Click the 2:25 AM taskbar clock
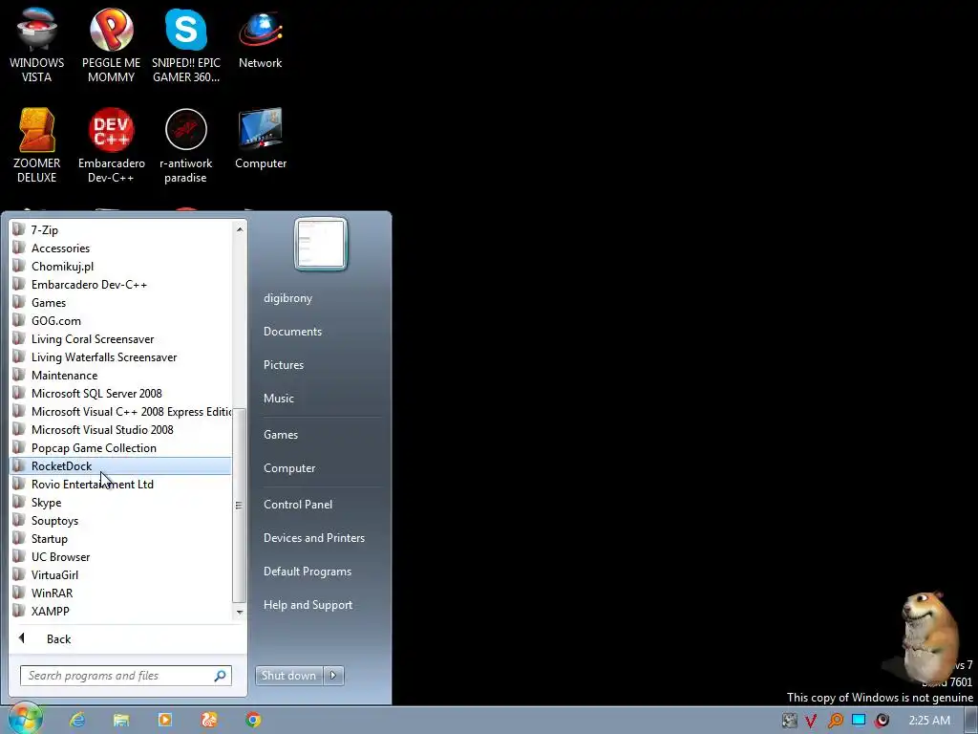 [929, 721]
